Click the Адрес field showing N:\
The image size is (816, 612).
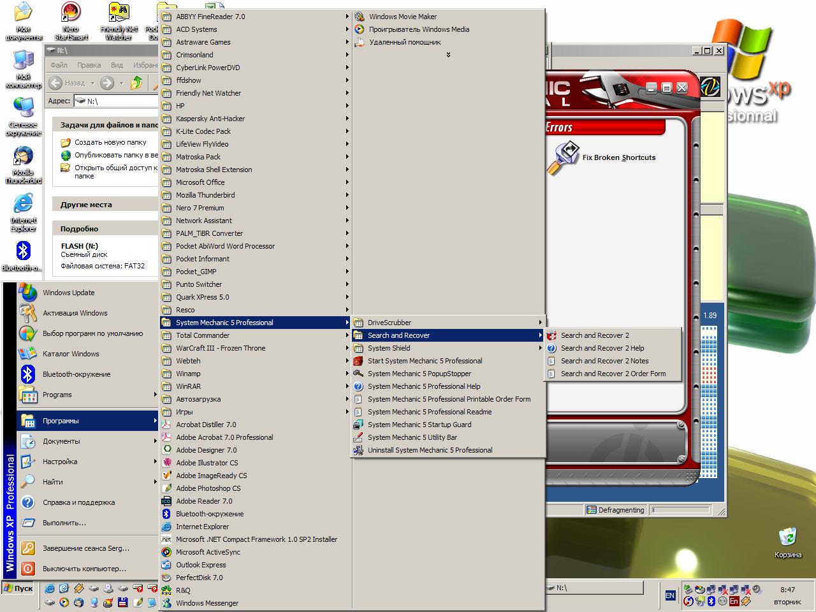(117, 101)
